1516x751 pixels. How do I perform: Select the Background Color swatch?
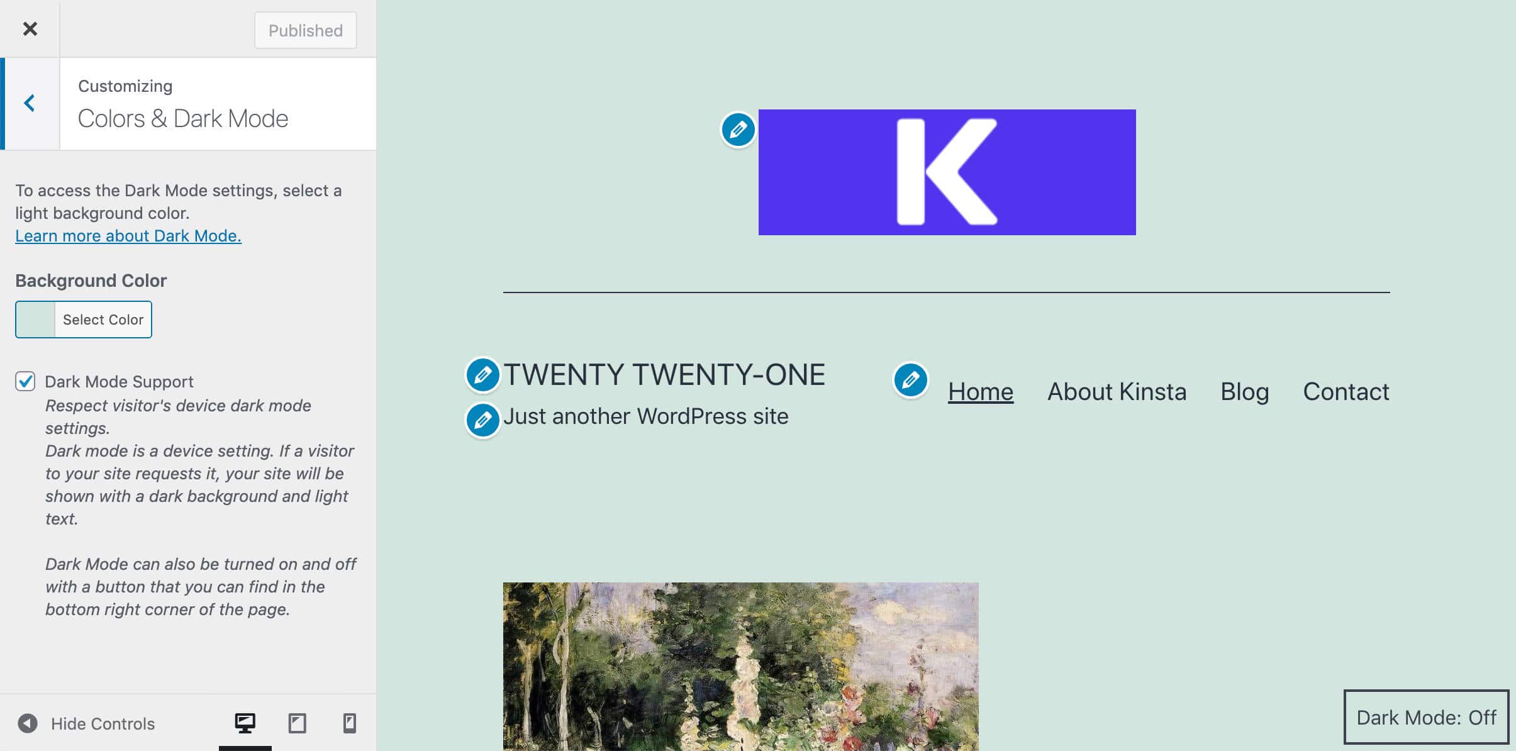[36, 320]
